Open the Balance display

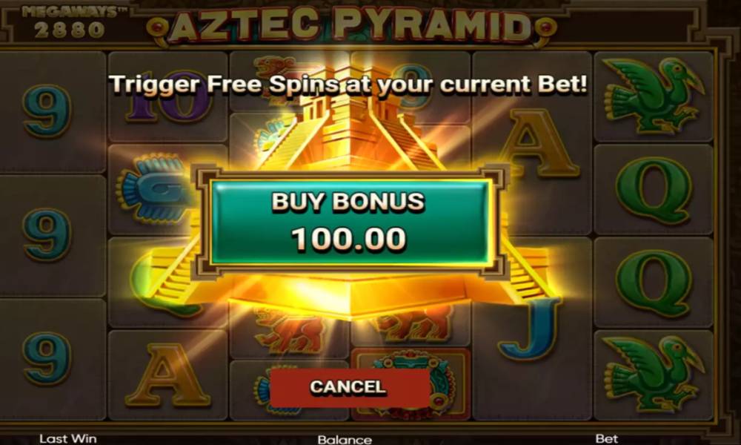[345, 440]
